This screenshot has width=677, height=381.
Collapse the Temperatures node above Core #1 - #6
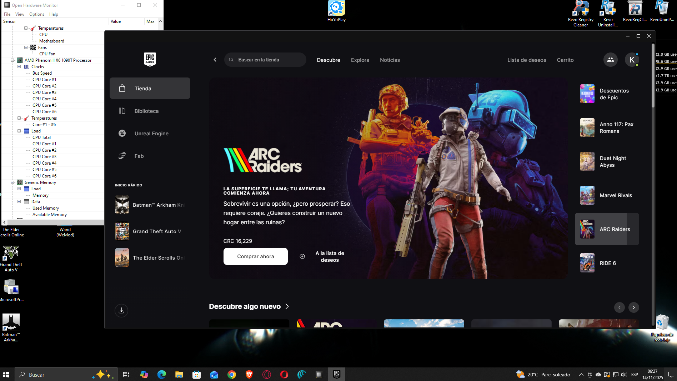click(x=19, y=118)
